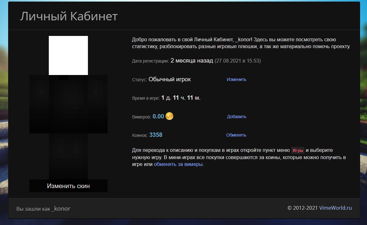Click the skin's white head area
Viewport: 367px width, 225px height.
(x=68, y=55)
